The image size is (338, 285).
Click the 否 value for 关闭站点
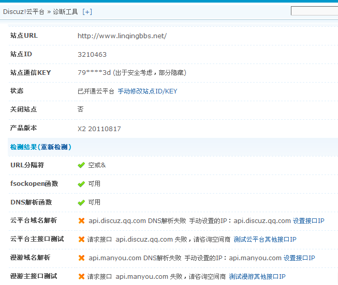(x=81, y=109)
